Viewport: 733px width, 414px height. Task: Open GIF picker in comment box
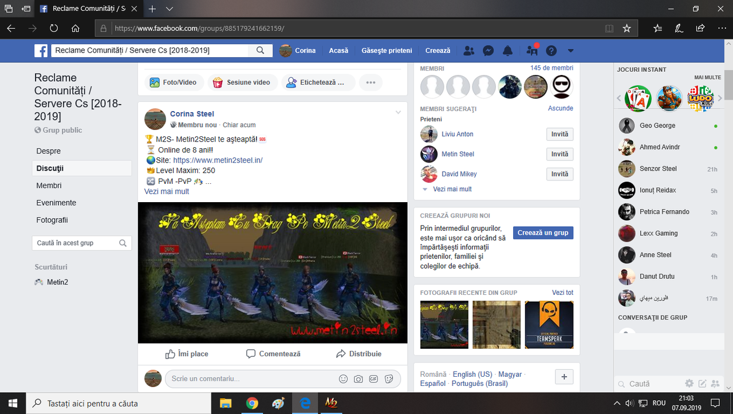373,378
